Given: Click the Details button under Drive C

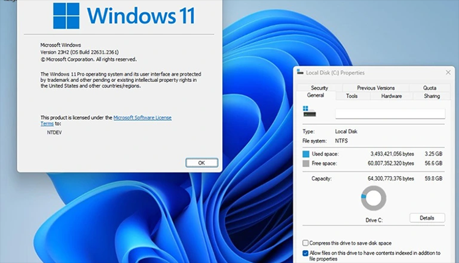Looking at the screenshot, I should tap(427, 218).
